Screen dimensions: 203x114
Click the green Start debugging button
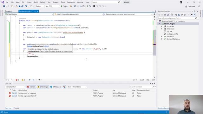pyautogui.click(x=64, y=6)
